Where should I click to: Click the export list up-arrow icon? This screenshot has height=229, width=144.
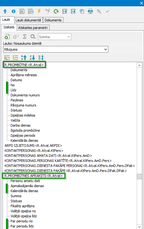65,11
